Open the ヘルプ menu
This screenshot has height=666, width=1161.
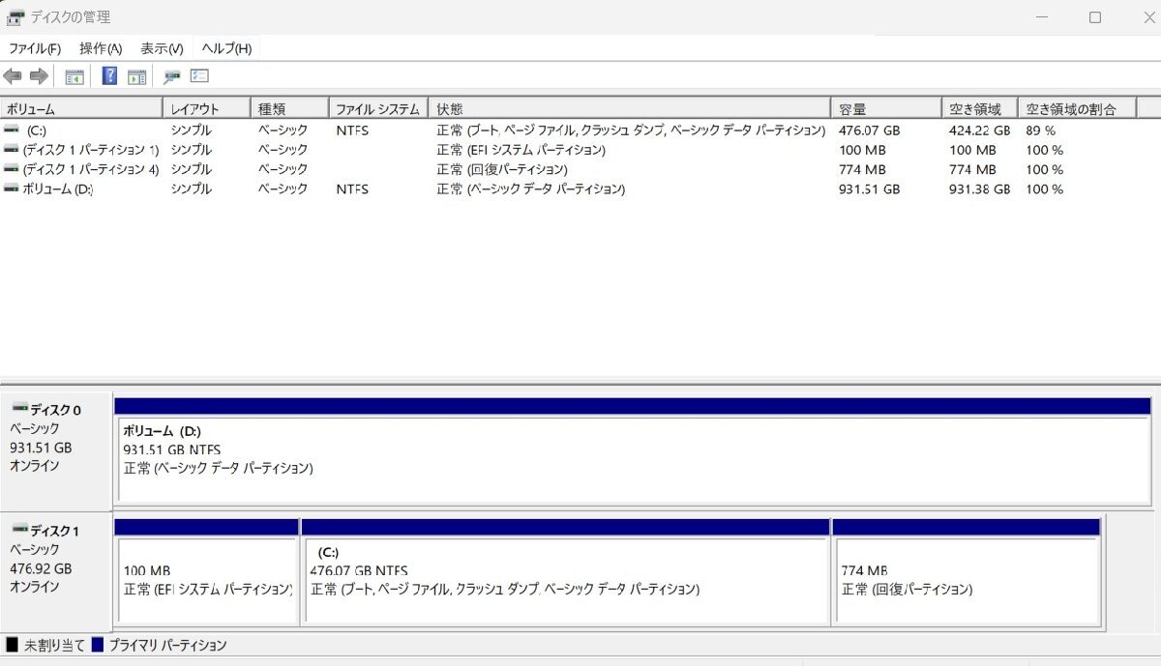pyautogui.click(x=224, y=47)
